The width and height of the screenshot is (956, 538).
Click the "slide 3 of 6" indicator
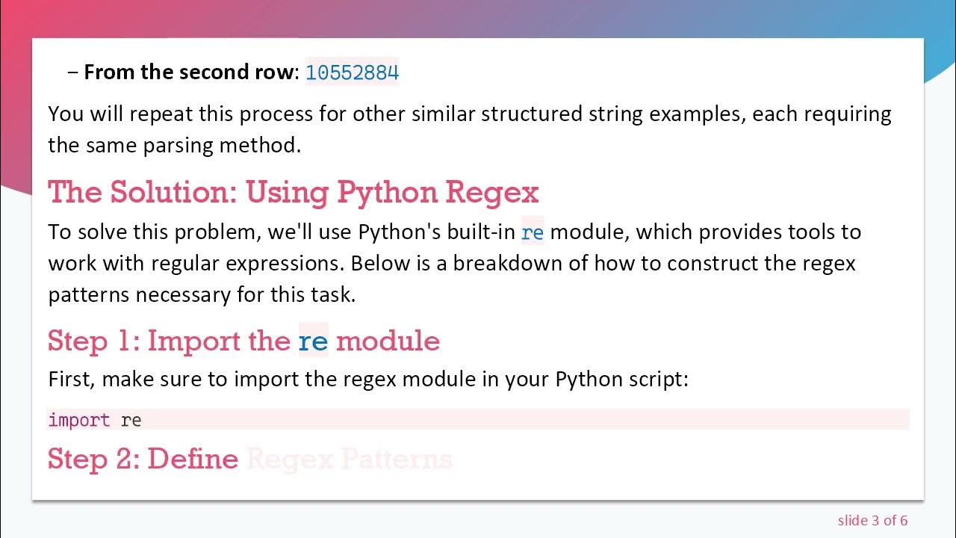pyautogui.click(x=872, y=520)
